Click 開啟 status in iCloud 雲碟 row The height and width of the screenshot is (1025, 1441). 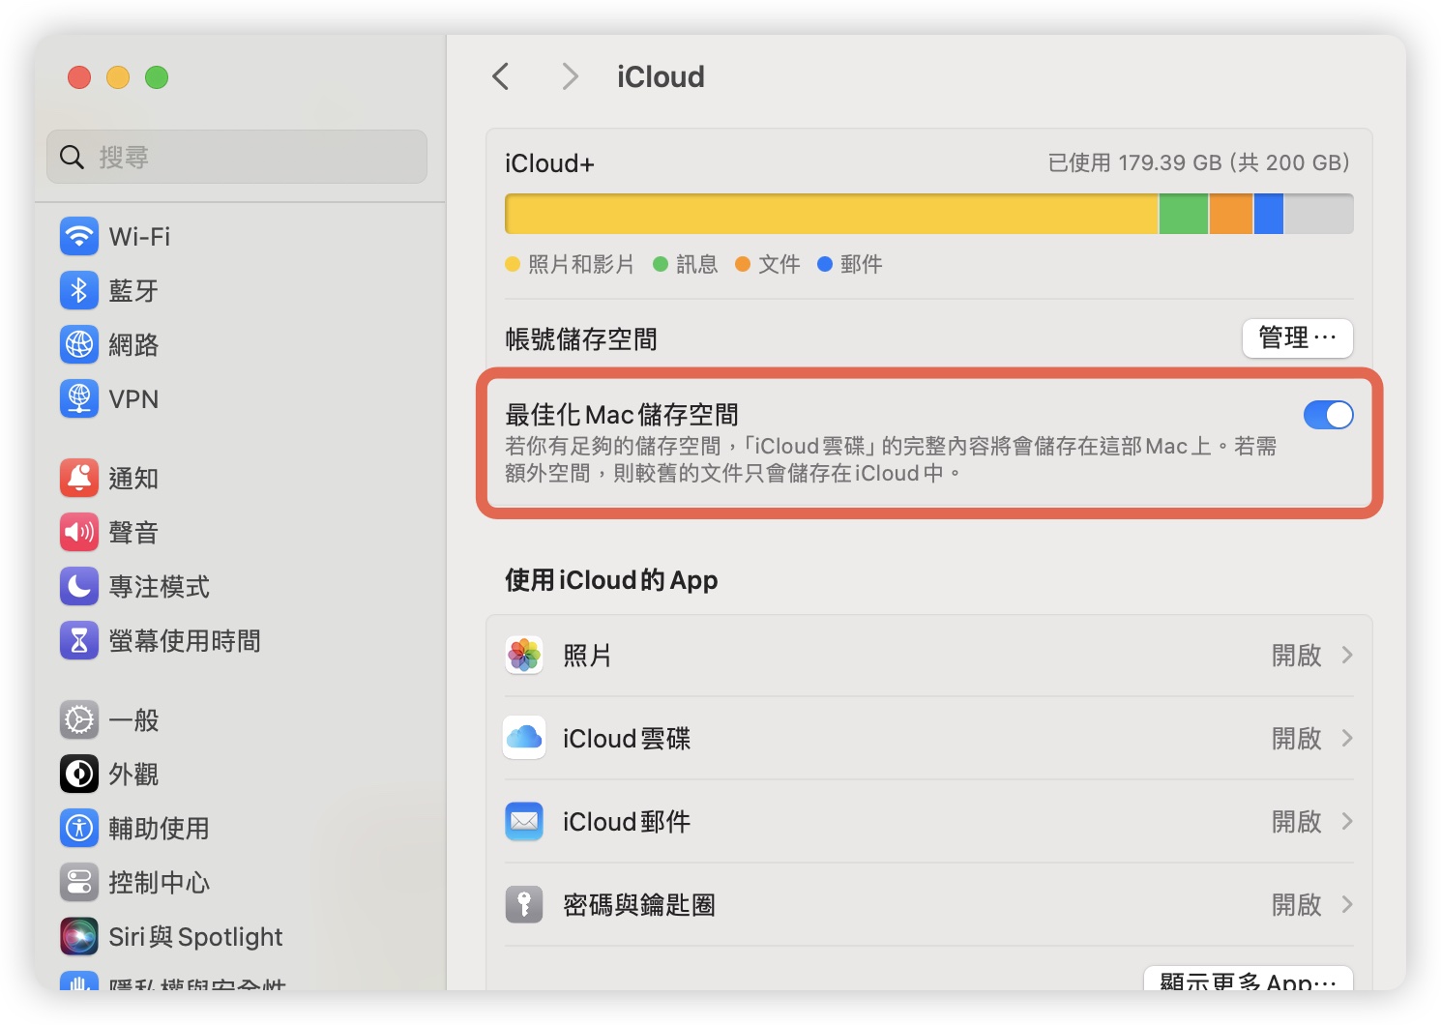tap(1296, 739)
